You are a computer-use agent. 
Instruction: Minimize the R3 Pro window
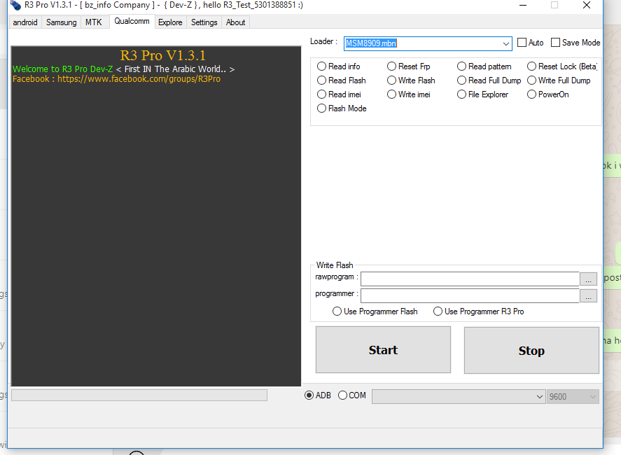(523, 5)
